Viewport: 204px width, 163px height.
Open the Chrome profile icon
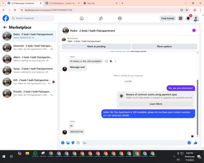coord(195,10)
